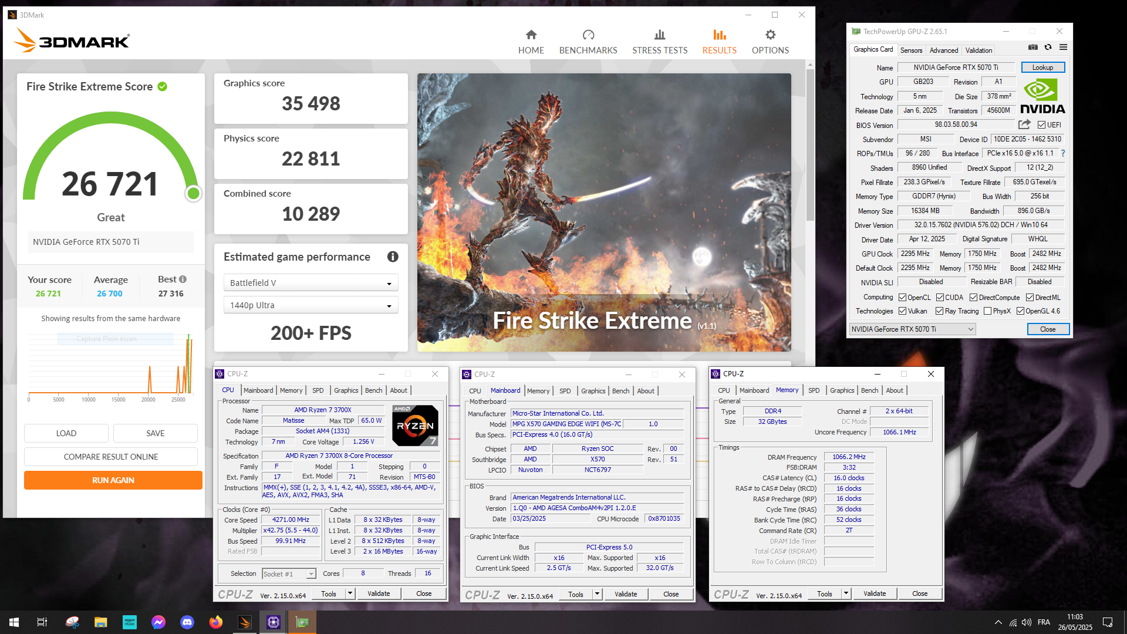Switch to 3DMark taskbar icon
The width and height of the screenshot is (1127, 634).
click(245, 622)
